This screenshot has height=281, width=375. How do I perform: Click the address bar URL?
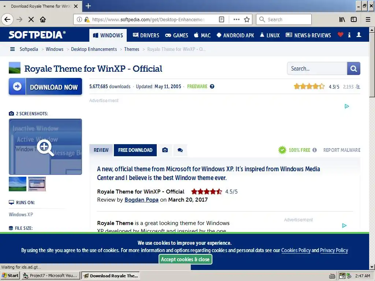[x=148, y=19]
